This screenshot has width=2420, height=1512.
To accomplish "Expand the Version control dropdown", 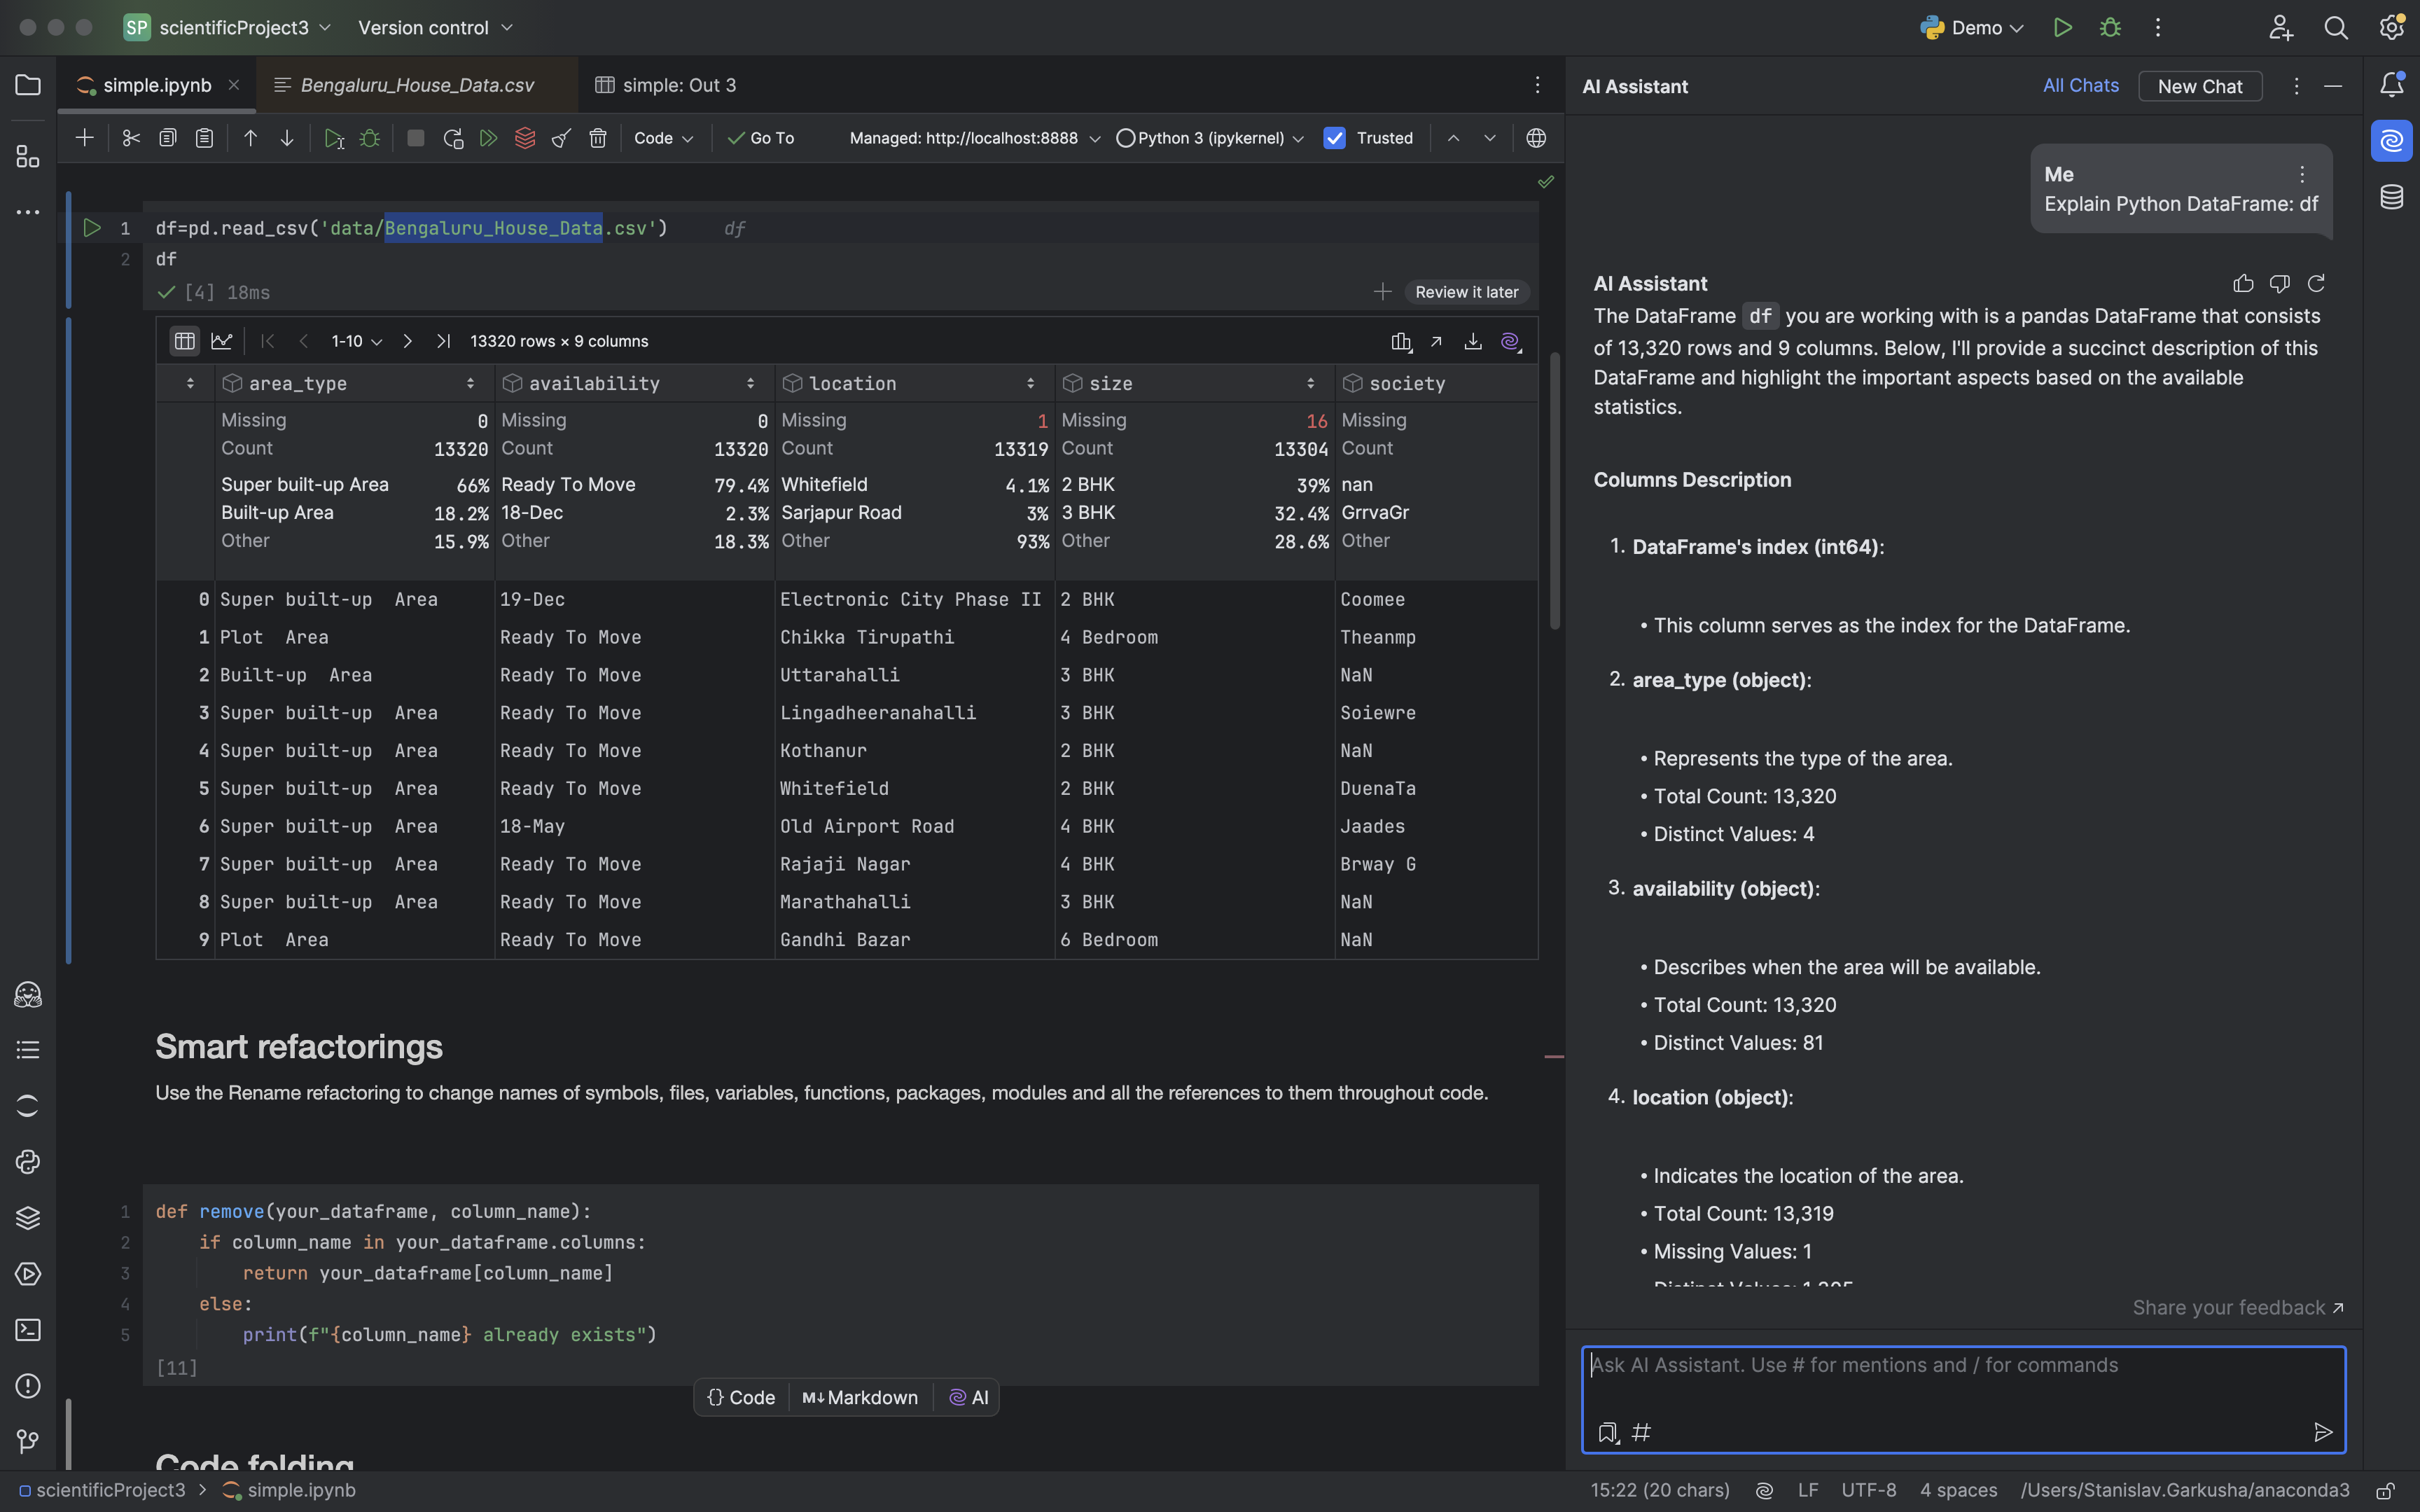I will pyautogui.click(x=436, y=28).
